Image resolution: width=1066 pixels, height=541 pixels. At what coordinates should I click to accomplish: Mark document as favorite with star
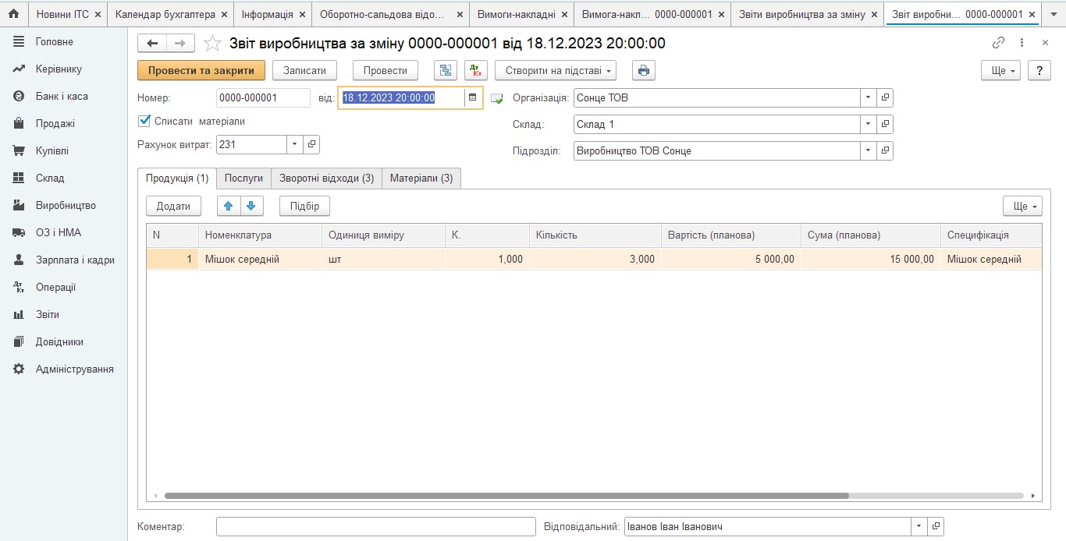click(x=212, y=44)
